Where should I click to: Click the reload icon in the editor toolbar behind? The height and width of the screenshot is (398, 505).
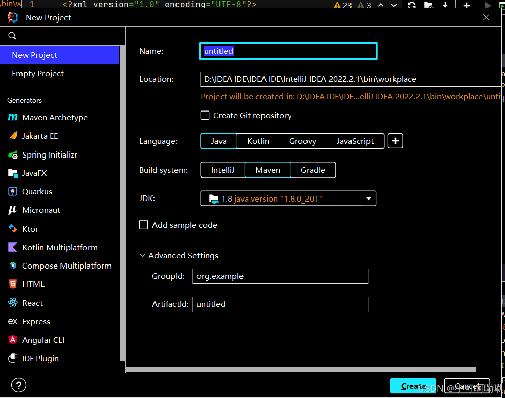point(412,5)
